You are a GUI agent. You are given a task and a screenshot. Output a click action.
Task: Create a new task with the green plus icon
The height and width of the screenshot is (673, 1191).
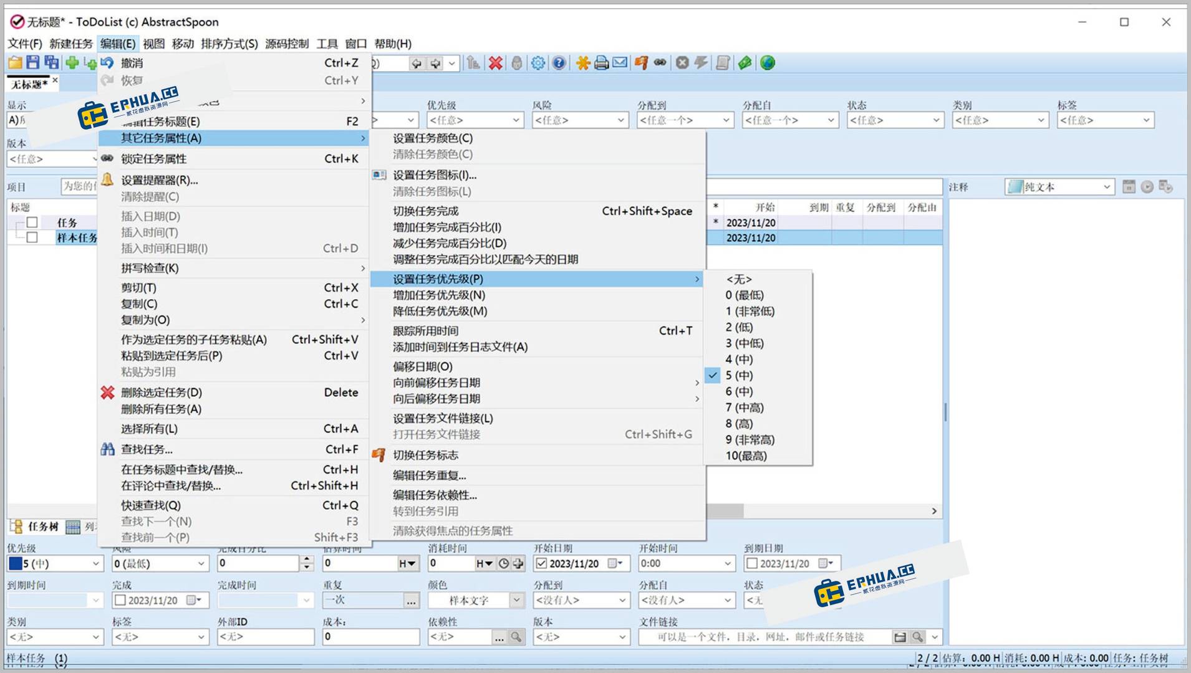pos(71,62)
